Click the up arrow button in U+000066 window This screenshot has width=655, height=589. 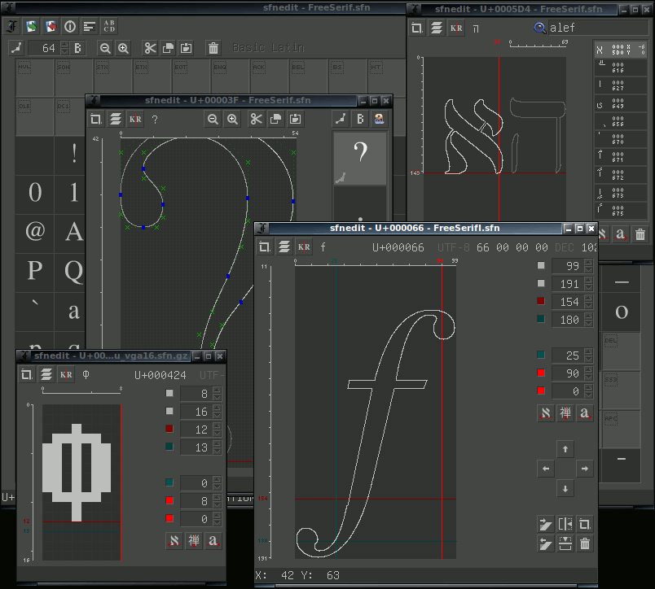pyautogui.click(x=565, y=449)
